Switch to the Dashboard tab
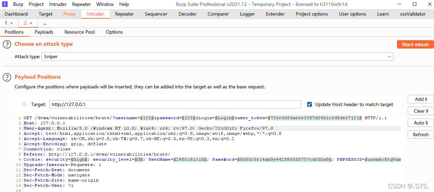Image resolution: width=434 pixels, height=192 pixels. [16, 14]
